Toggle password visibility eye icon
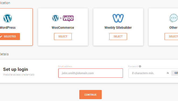 [168, 73]
